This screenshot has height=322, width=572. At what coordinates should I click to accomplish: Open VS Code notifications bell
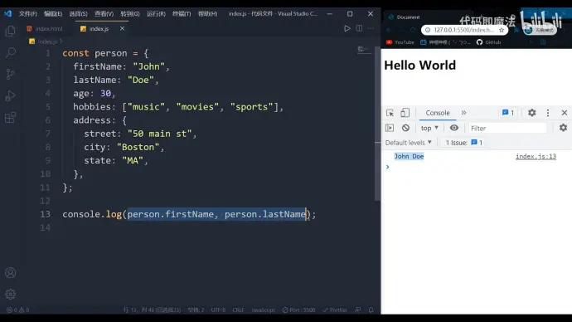click(371, 310)
